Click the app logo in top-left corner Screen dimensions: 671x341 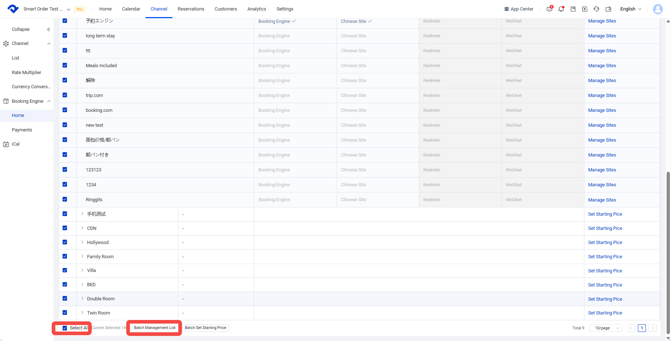pos(13,9)
